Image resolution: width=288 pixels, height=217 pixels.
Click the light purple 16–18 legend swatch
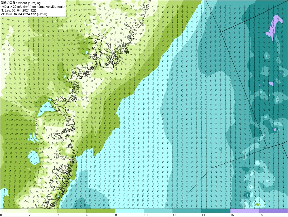tap(245, 211)
